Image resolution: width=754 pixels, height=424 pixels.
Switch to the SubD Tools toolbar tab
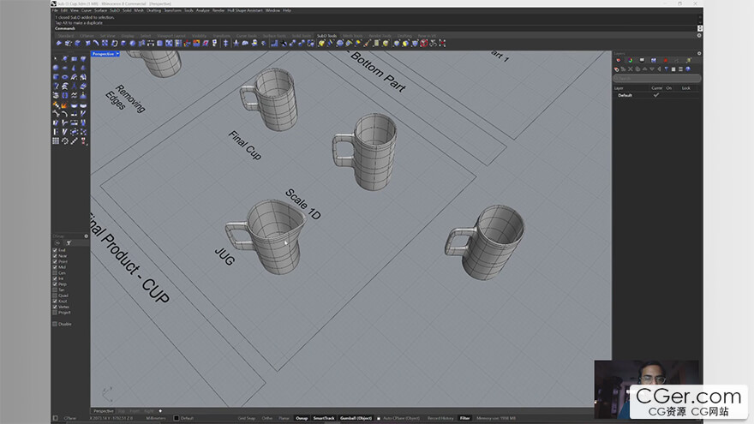(x=326, y=36)
